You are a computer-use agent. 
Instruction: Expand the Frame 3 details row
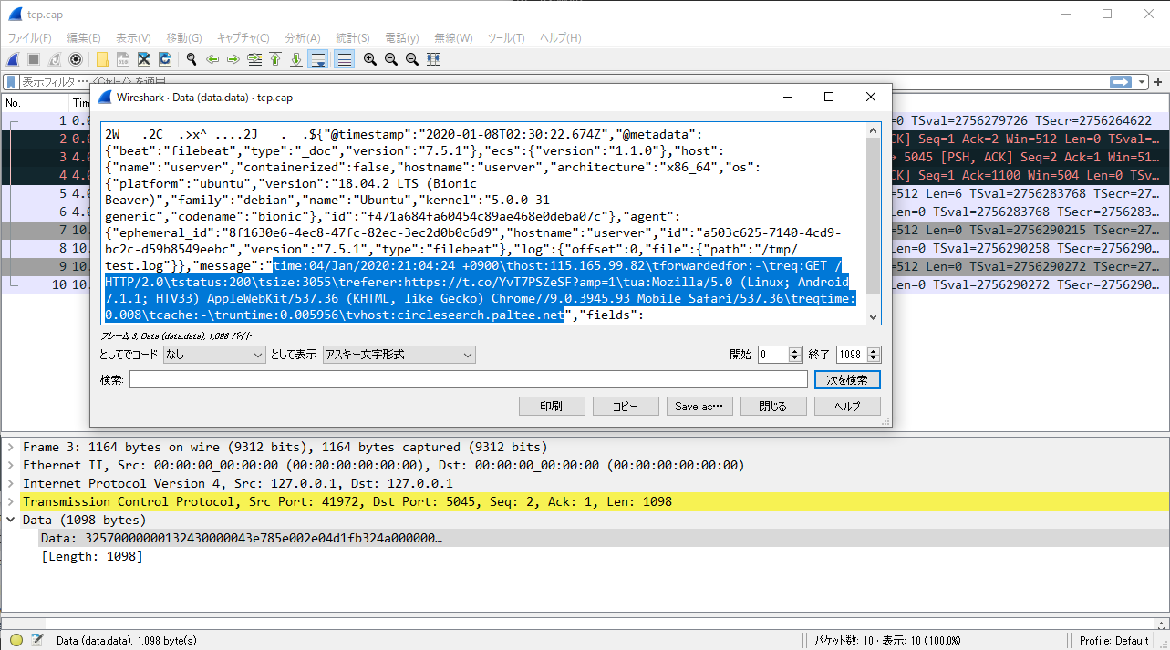click(11, 447)
